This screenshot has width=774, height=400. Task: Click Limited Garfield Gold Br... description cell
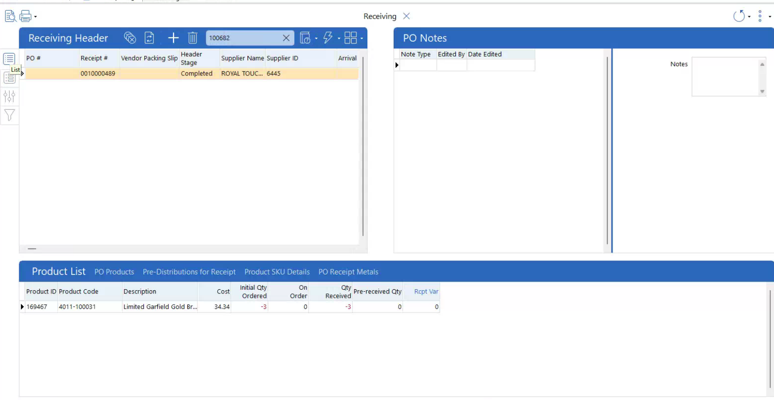160,307
